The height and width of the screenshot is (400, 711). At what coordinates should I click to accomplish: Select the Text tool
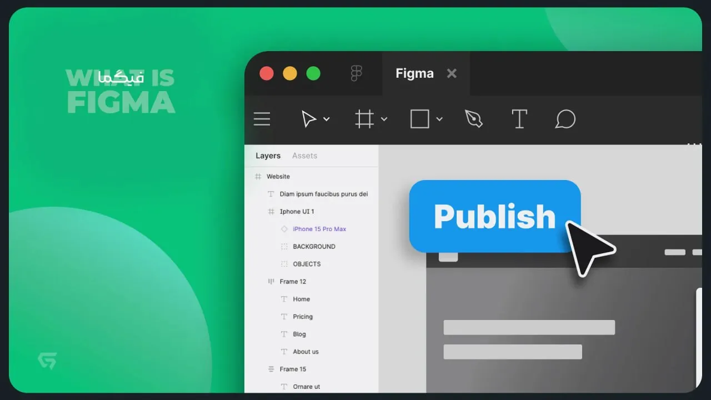519,119
